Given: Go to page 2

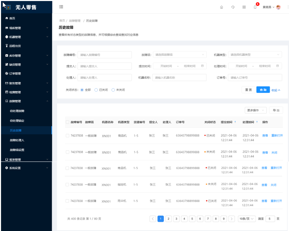Looking at the screenshot, I should point(168,219).
